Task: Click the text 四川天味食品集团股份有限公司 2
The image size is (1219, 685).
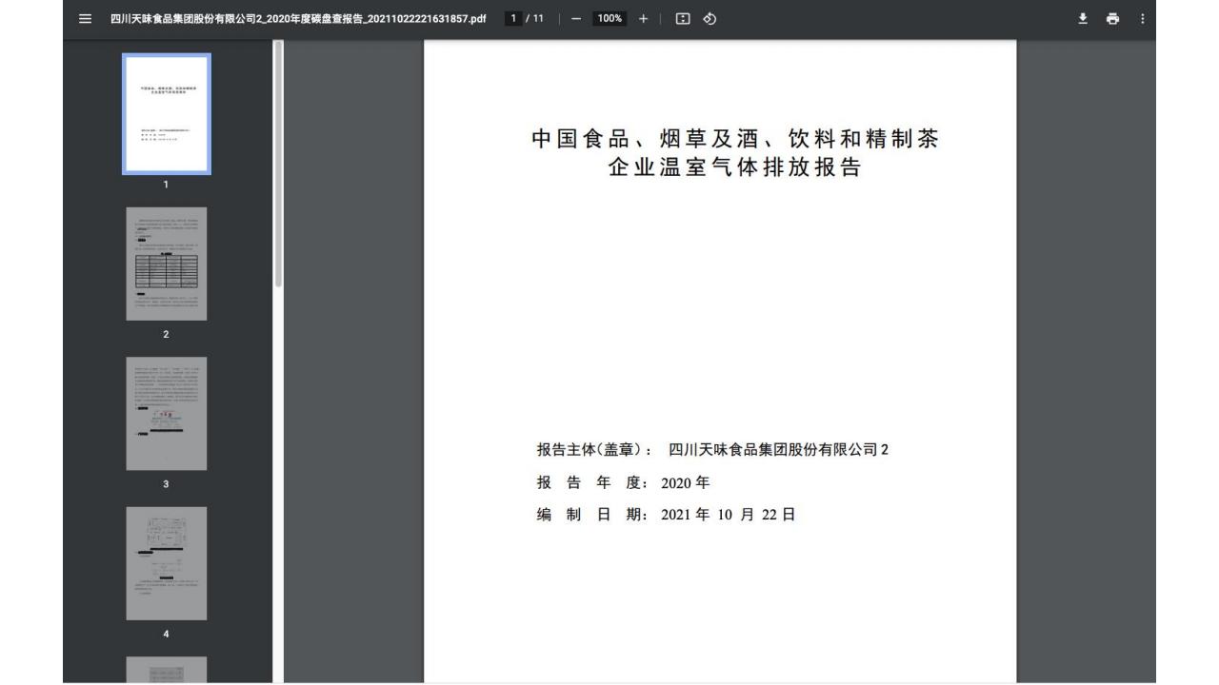Action: 778,450
